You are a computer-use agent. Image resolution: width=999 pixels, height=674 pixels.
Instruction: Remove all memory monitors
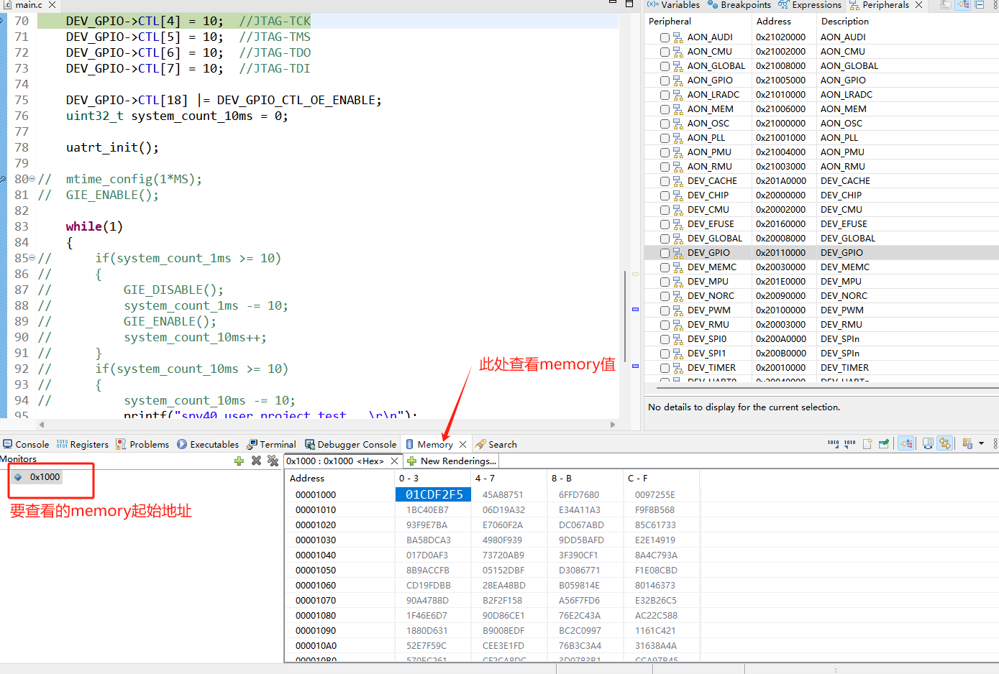273,461
